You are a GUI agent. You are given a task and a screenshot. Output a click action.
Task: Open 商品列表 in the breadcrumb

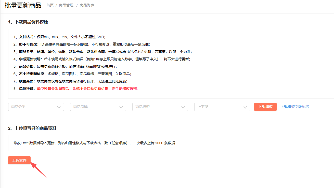click(x=87, y=5)
